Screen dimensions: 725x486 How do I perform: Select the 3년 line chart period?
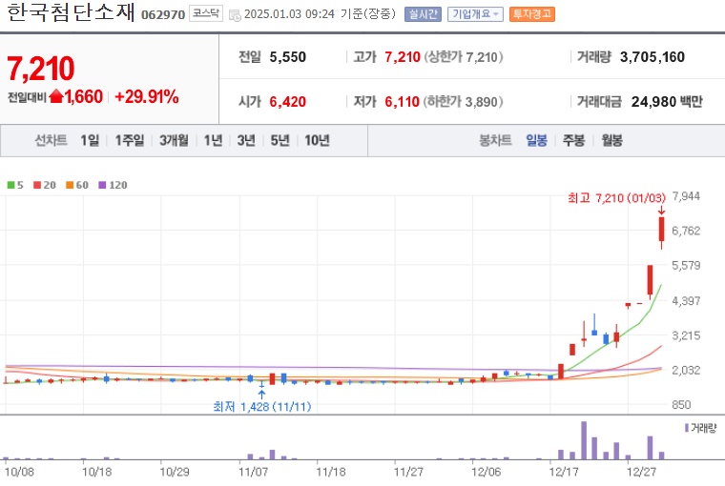[246, 140]
